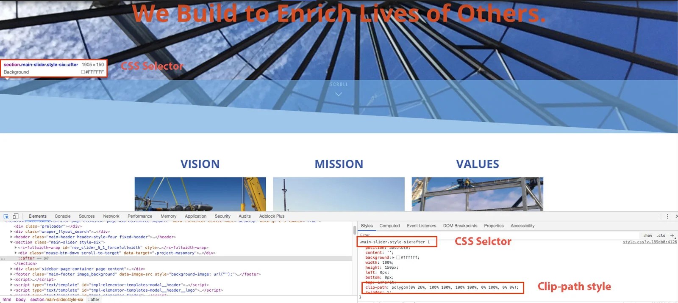The width and height of the screenshot is (678, 303).
Task: Click the width: 100% declaration
Action: tap(380, 262)
